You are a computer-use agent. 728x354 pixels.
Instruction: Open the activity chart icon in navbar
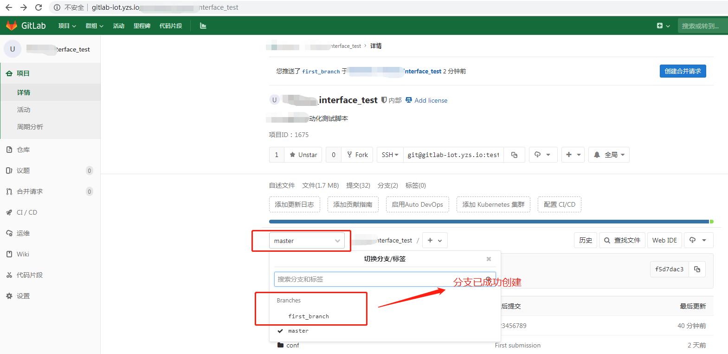click(x=203, y=26)
